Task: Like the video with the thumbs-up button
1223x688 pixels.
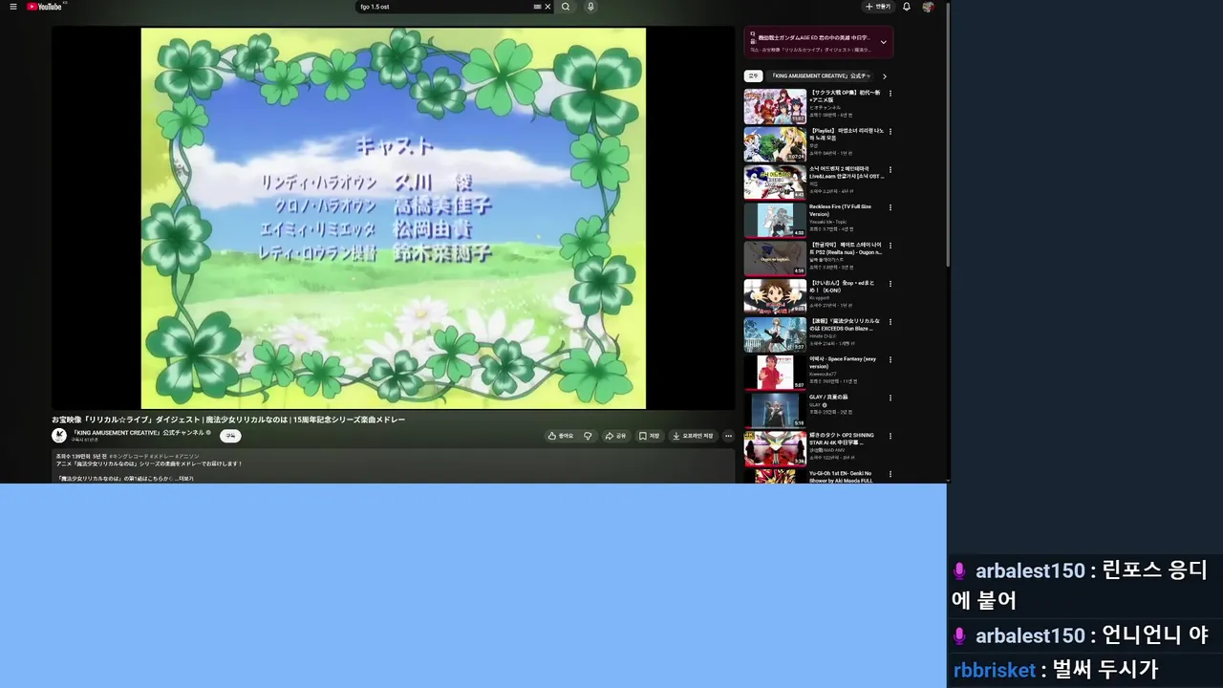Action: click(561, 436)
